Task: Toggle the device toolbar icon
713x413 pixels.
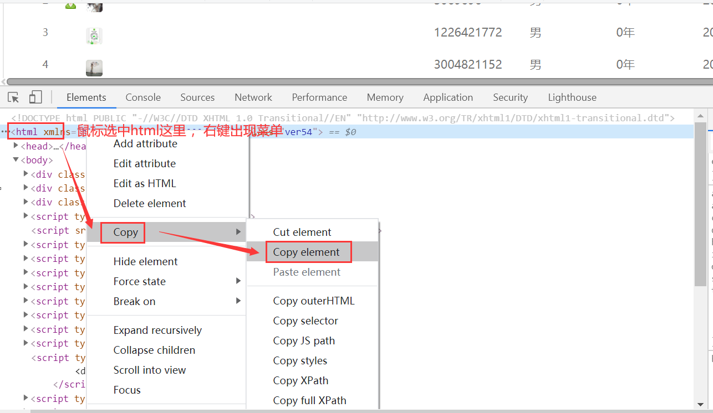Action: tap(35, 97)
